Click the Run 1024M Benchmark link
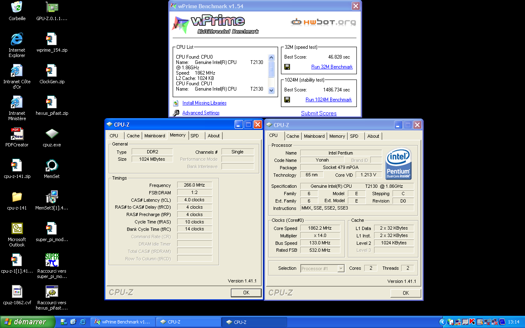525x328 pixels. [329, 100]
